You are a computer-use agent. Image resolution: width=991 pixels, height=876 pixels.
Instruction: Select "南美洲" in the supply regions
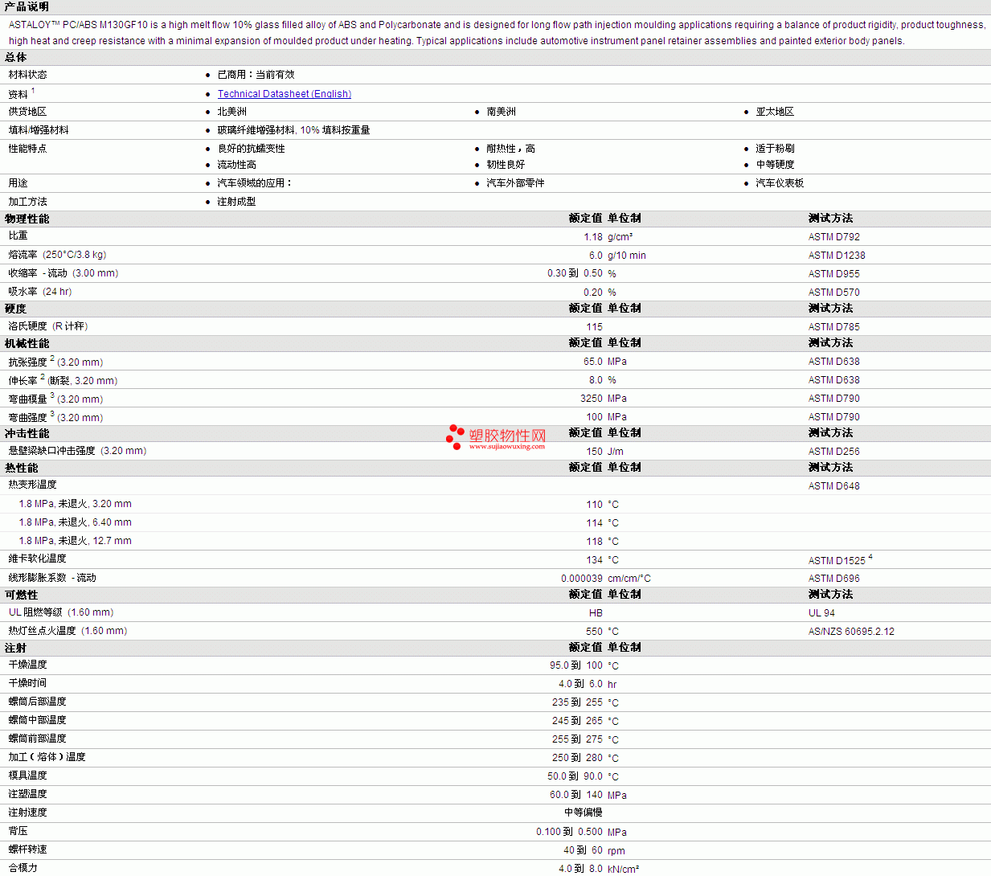(x=502, y=112)
